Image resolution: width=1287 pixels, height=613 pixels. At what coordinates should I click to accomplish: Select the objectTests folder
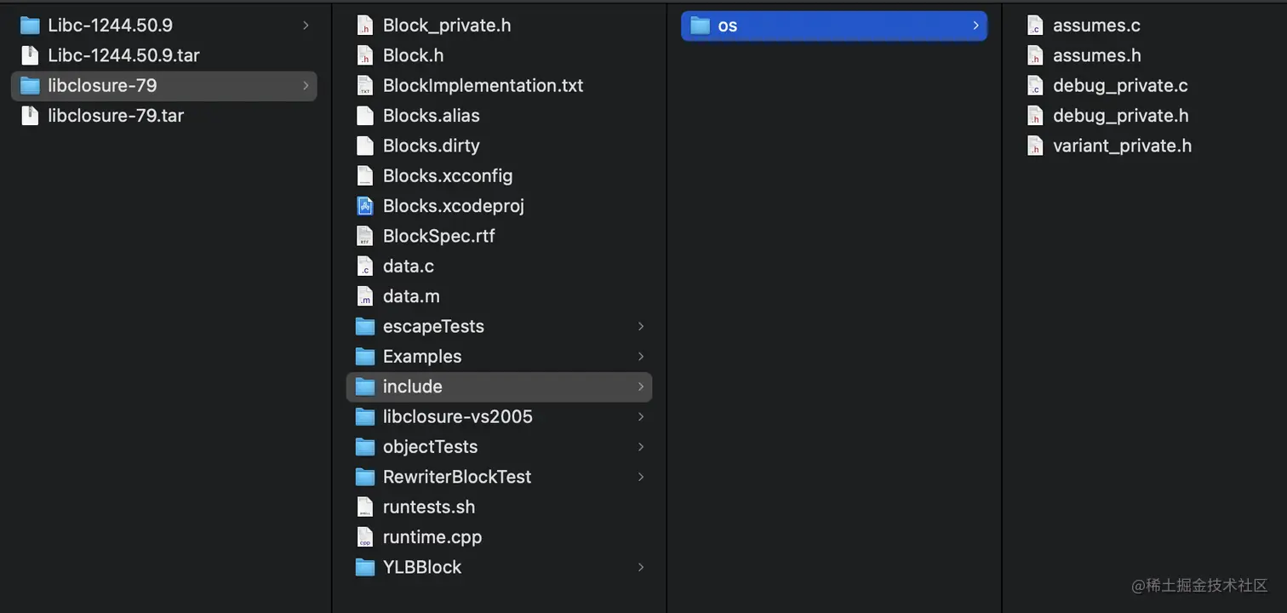click(x=429, y=447)
